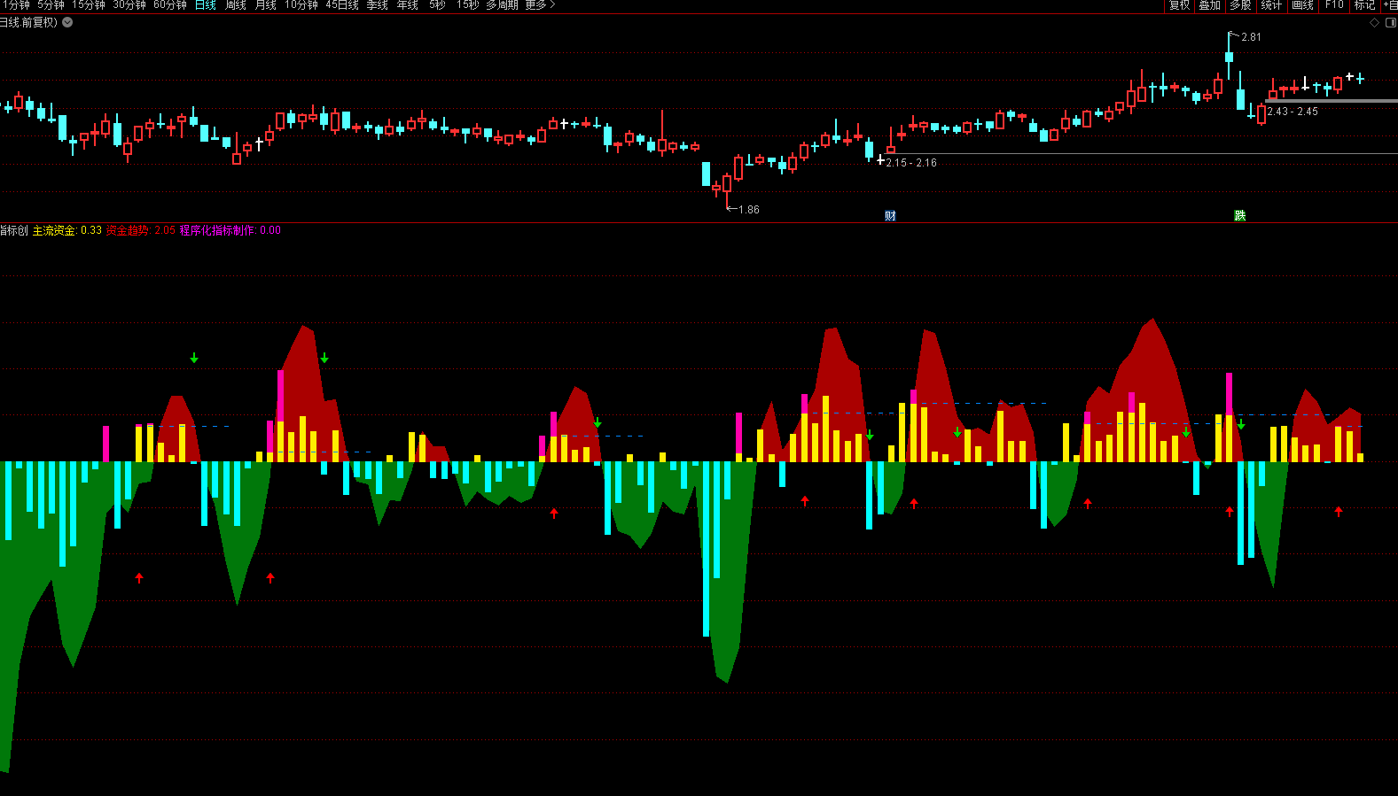Expand the 更多 periods menu

pyautogui.click(x=540, y=5)
